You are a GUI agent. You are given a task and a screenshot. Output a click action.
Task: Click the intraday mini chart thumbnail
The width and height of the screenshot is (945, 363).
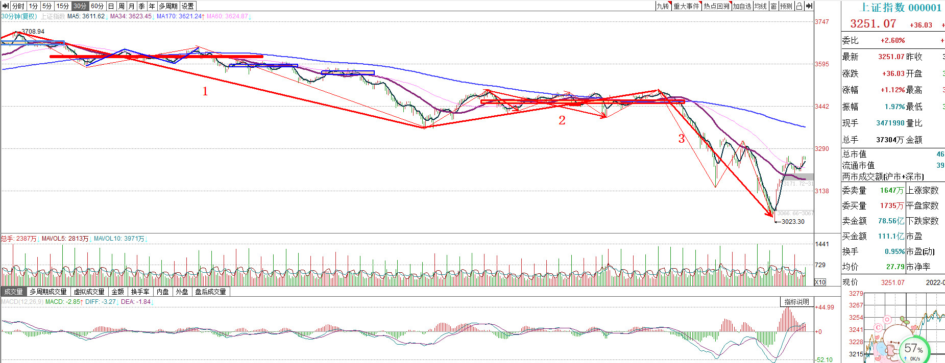904,327
